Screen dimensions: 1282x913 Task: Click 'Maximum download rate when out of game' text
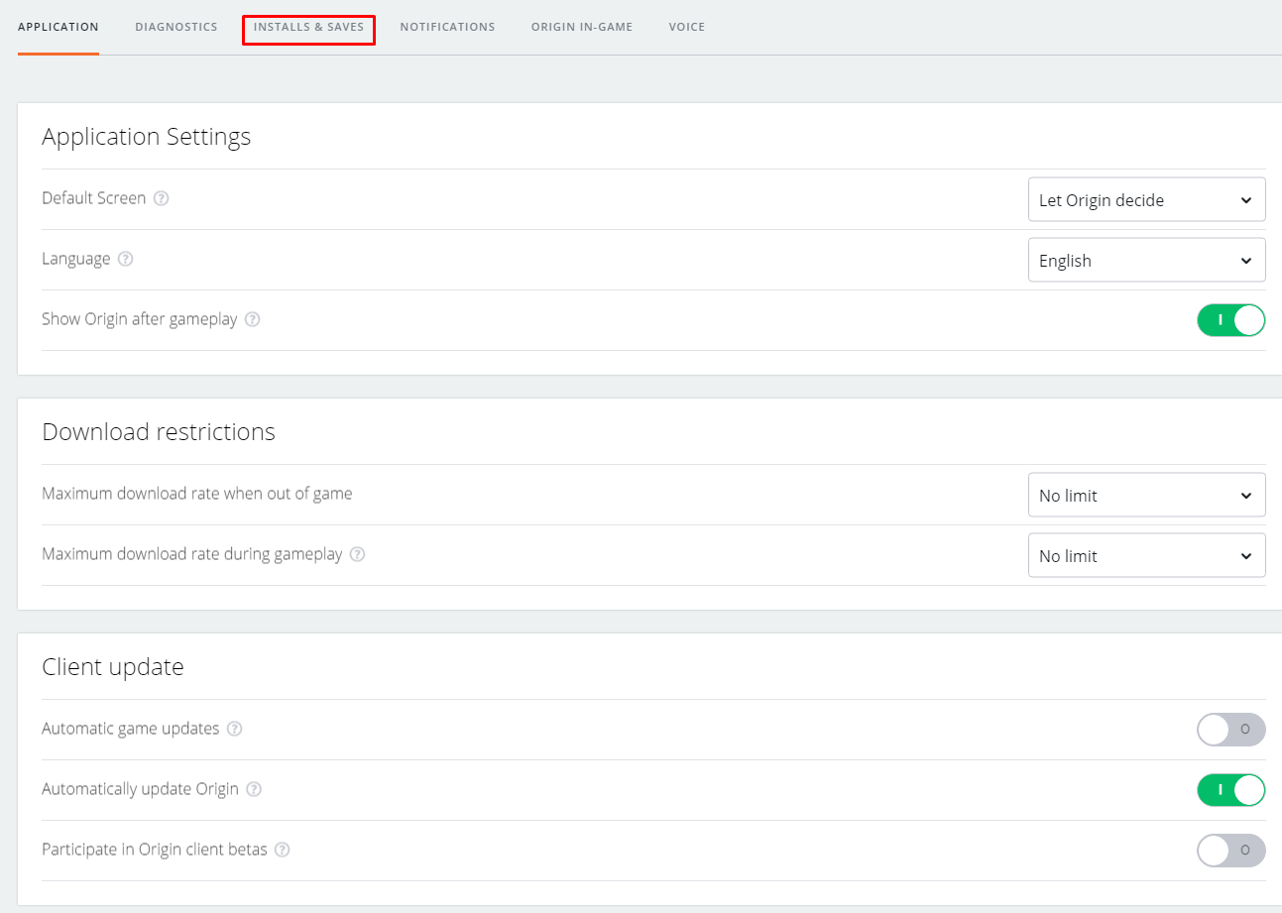(197, 493)
